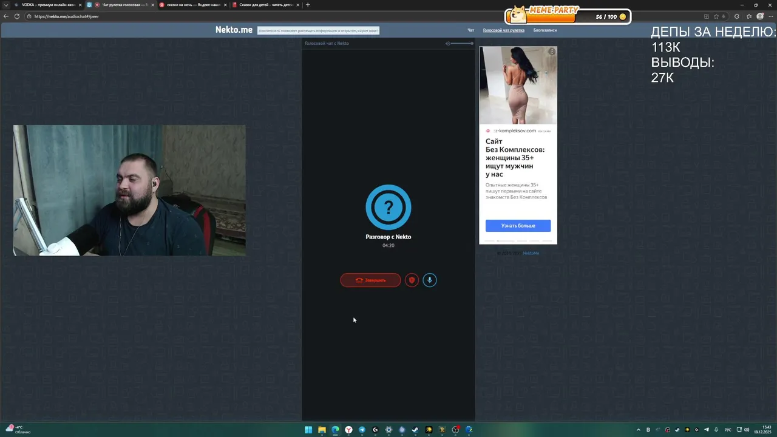Image resolution: width=777 pixels, height=437 pixels.
Task: Click the NektoMe footer link below the ad
Action: (531, 253)
